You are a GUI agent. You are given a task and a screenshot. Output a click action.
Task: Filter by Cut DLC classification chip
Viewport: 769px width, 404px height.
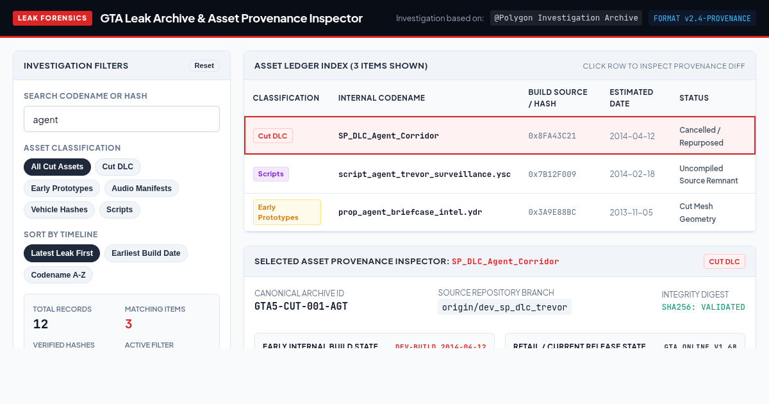point(118,167)
